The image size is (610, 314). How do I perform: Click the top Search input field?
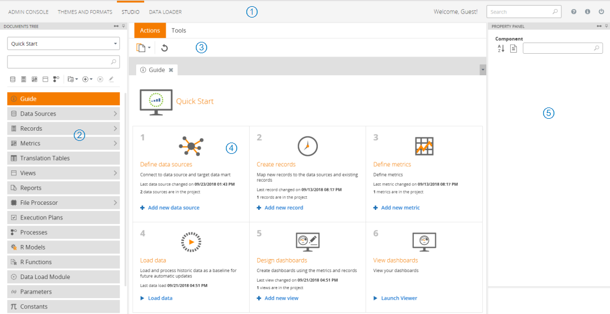tap(519, 11)
